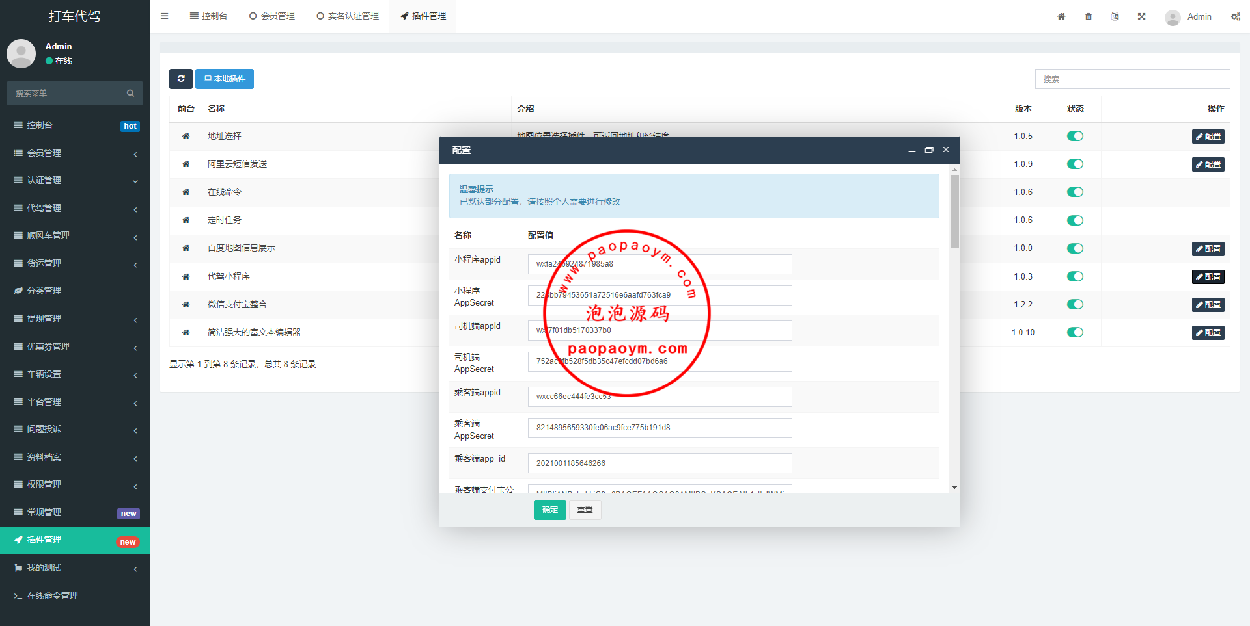This screenshot has width=1250, height=626.
Task: Click the hamburger menu toggle icon in top bar
Action: point(165,16)
